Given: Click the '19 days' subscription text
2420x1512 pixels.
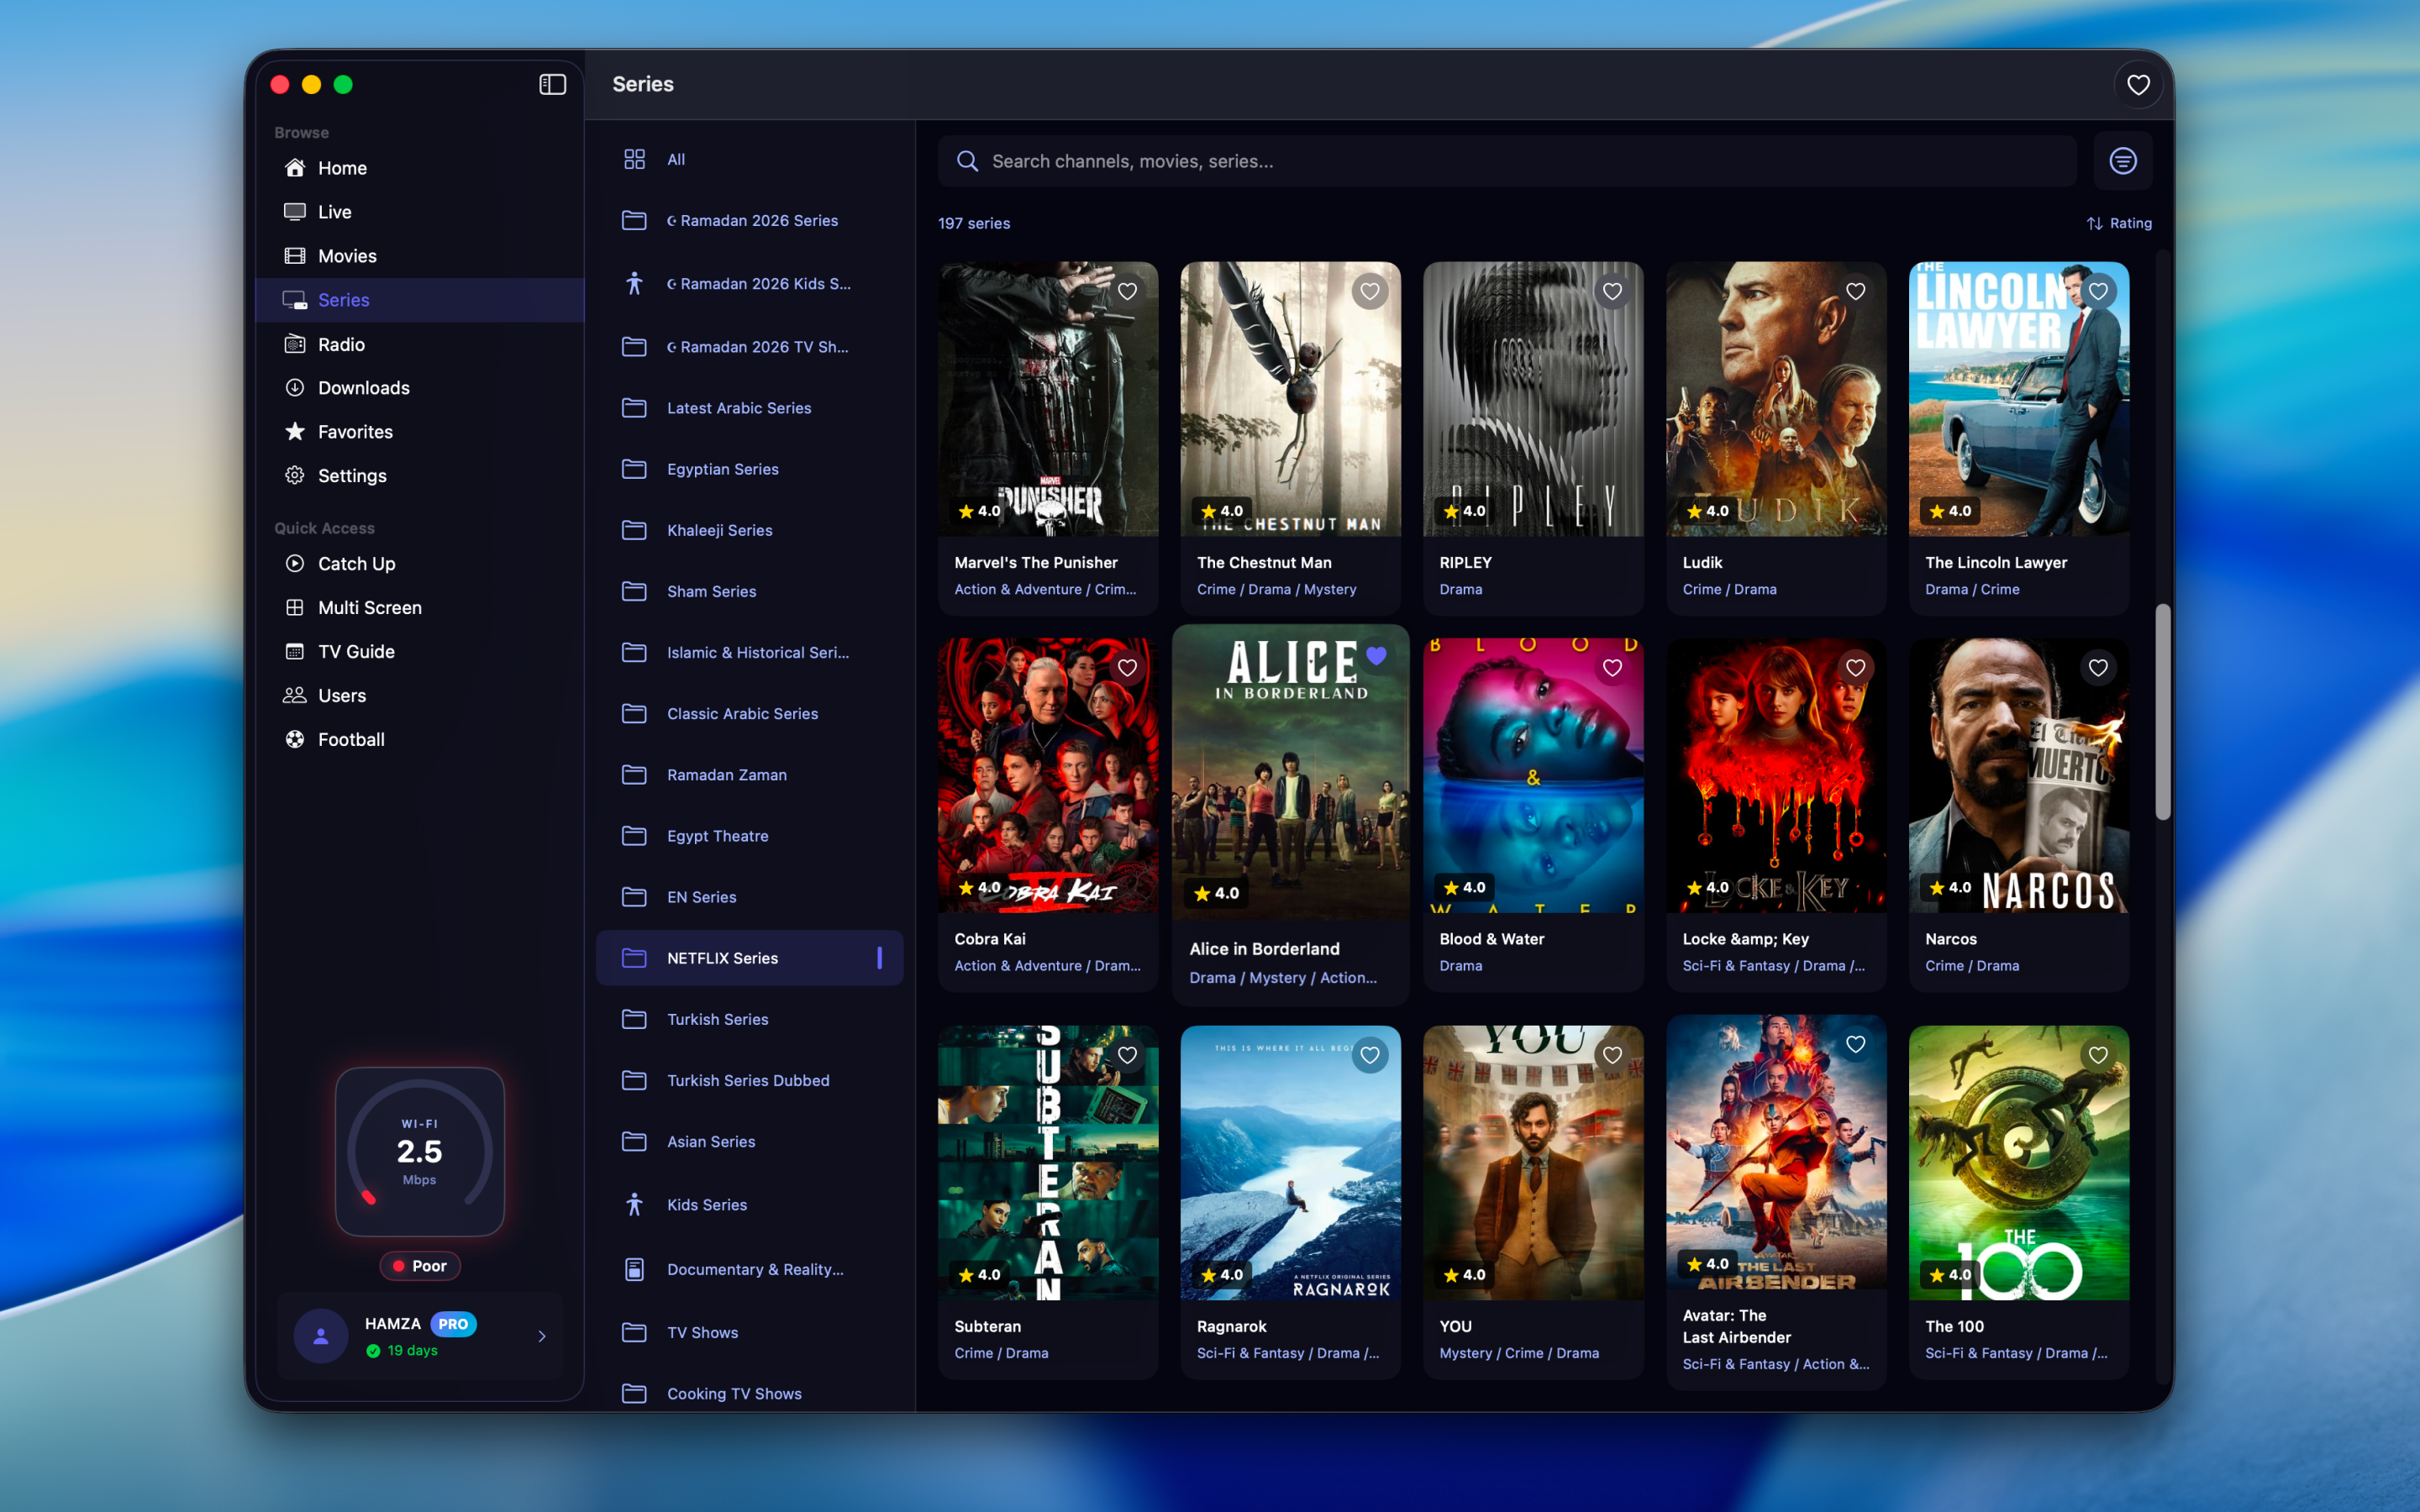Looking at the screenshot, I should [x=412, y=1350].
